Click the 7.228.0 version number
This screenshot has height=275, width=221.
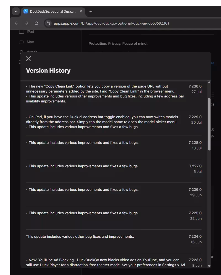tap(195, 142)
